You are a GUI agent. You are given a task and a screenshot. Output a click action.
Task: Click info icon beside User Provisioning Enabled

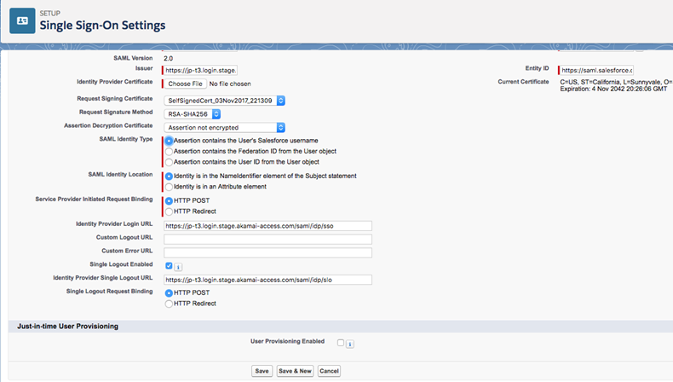[351, 344]
